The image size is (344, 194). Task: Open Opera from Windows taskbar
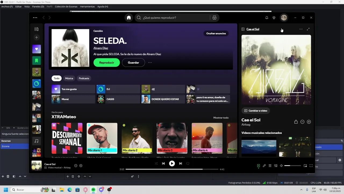click(85, 190)
